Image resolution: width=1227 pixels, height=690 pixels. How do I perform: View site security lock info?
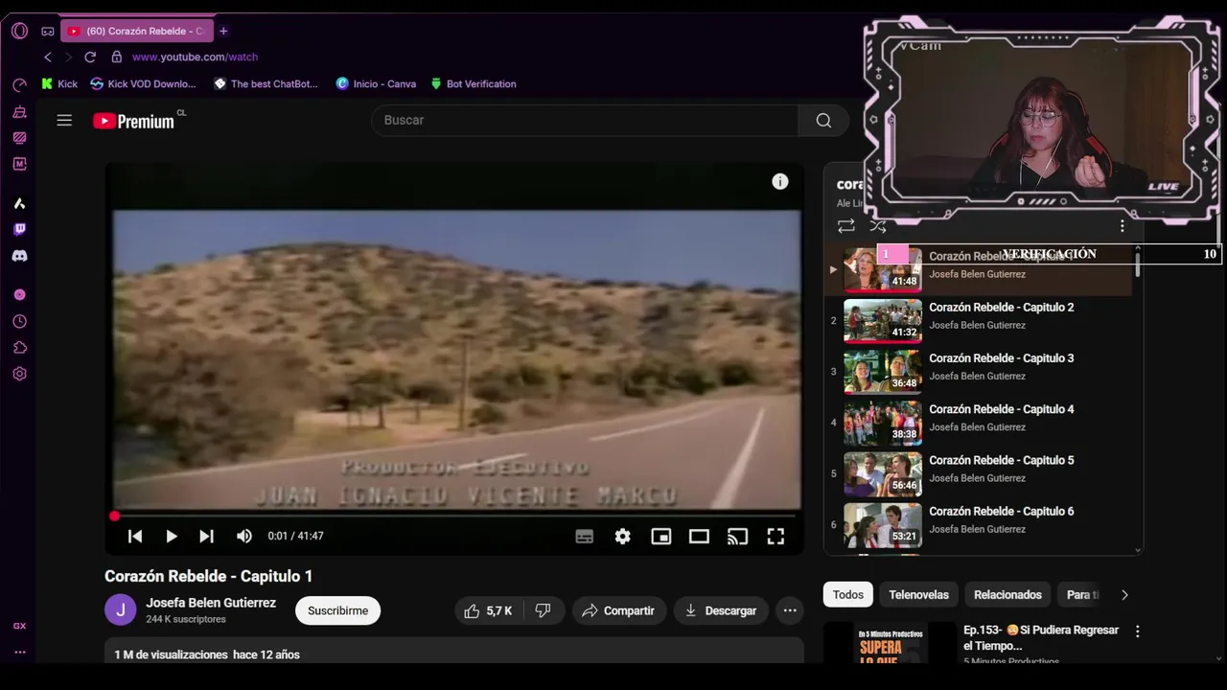pyautogui.click(x=116, y=57)
